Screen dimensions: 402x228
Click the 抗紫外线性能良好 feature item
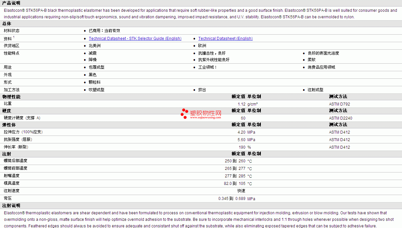coord(214,60)
